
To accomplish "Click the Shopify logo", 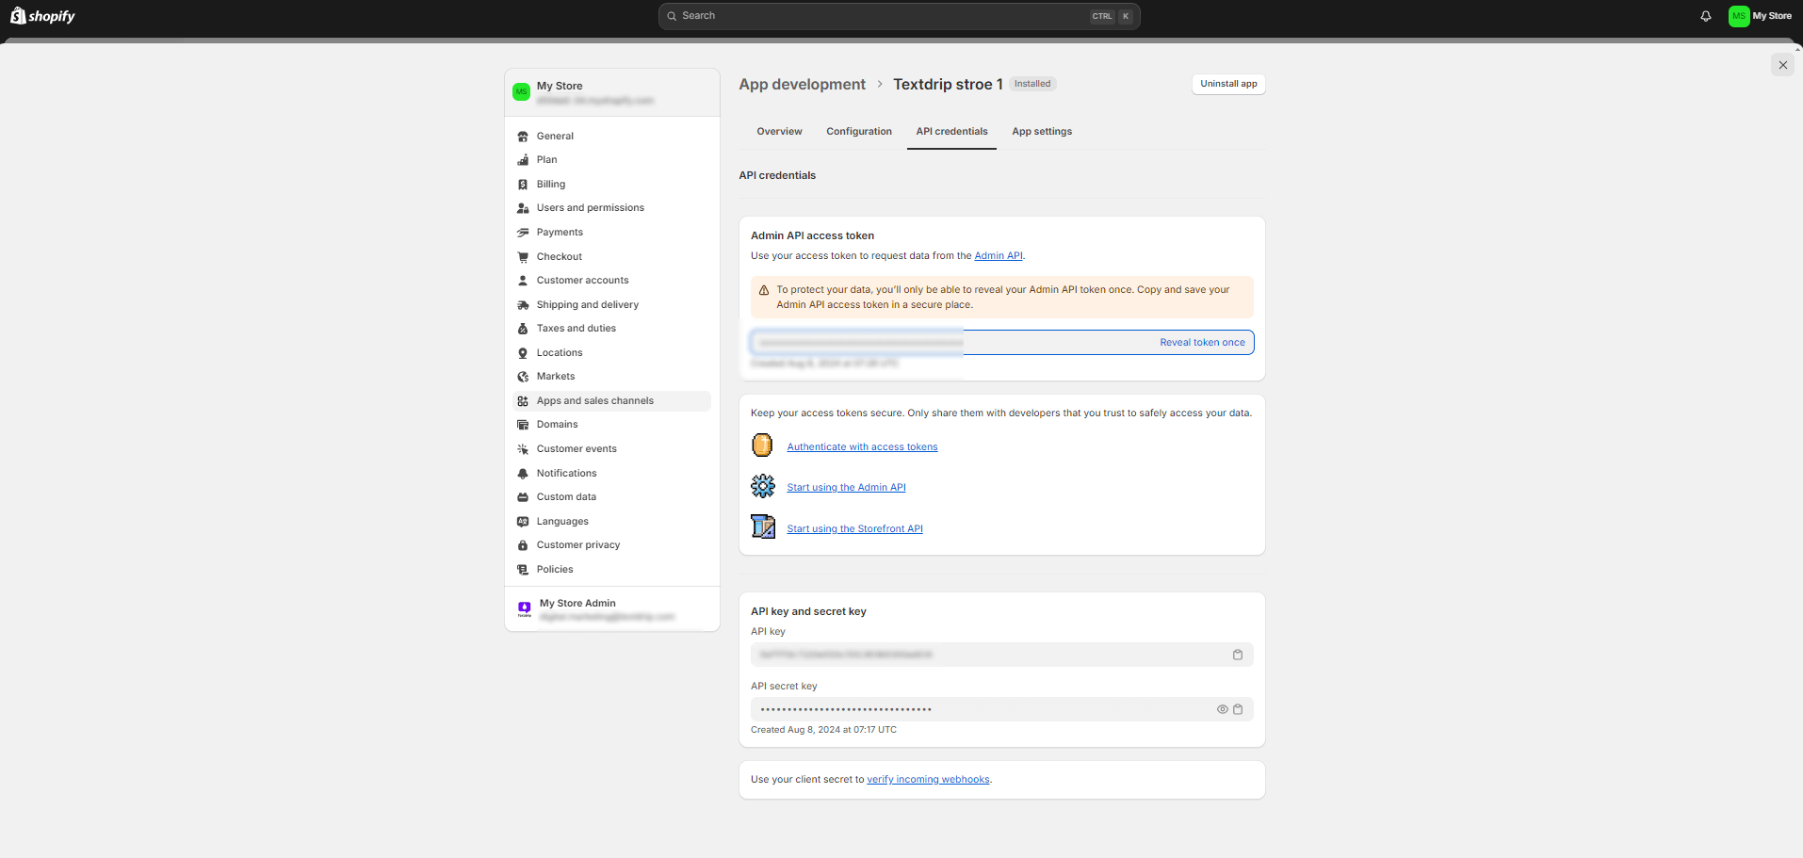I will tap(41, 15).
